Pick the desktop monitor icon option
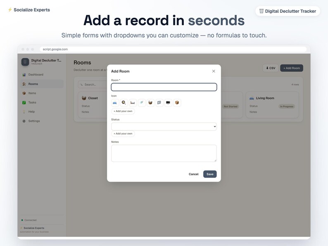Screen dimensions: 328x246 tap(168, 103)
